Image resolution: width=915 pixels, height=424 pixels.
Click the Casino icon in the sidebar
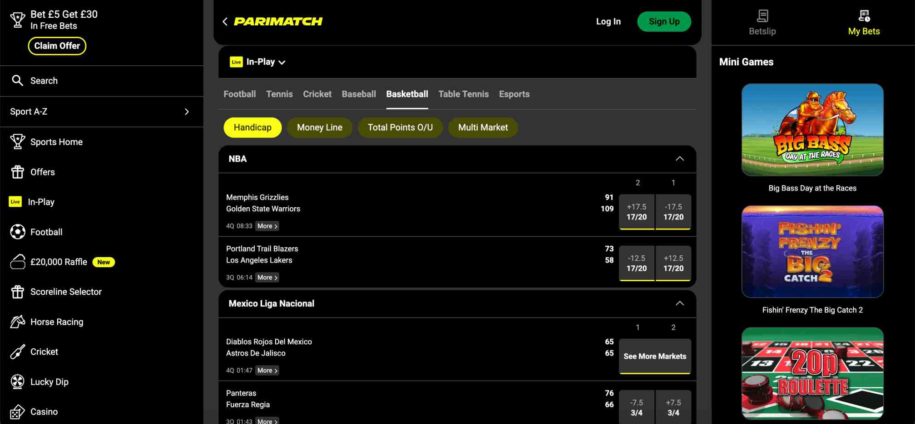(17, 411)
